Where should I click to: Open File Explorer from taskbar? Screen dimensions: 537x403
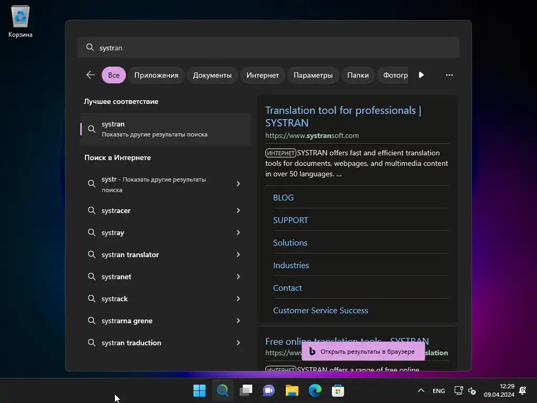(x=292, y=390)
